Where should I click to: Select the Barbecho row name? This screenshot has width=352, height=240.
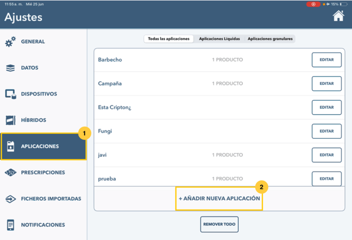[x=110, y=60]
